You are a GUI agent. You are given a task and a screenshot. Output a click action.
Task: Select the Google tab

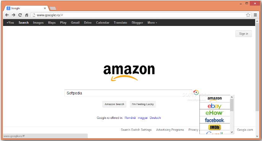(x=26, y=8)
